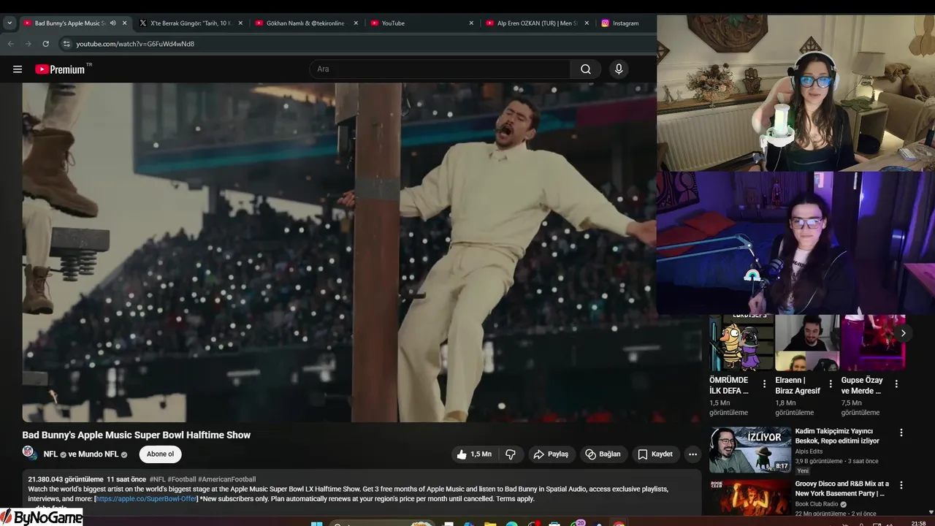
Task: Open the NFL channel name link
Action: (x=50, y=454)
